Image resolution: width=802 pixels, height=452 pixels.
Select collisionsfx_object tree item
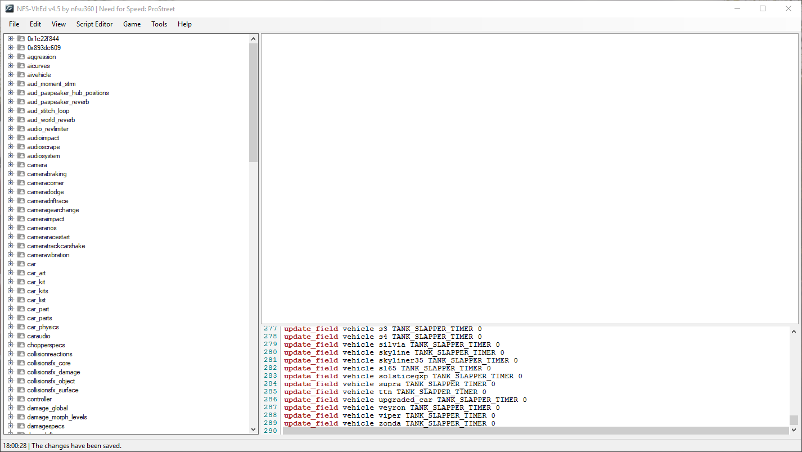click(x=51, y=381)
